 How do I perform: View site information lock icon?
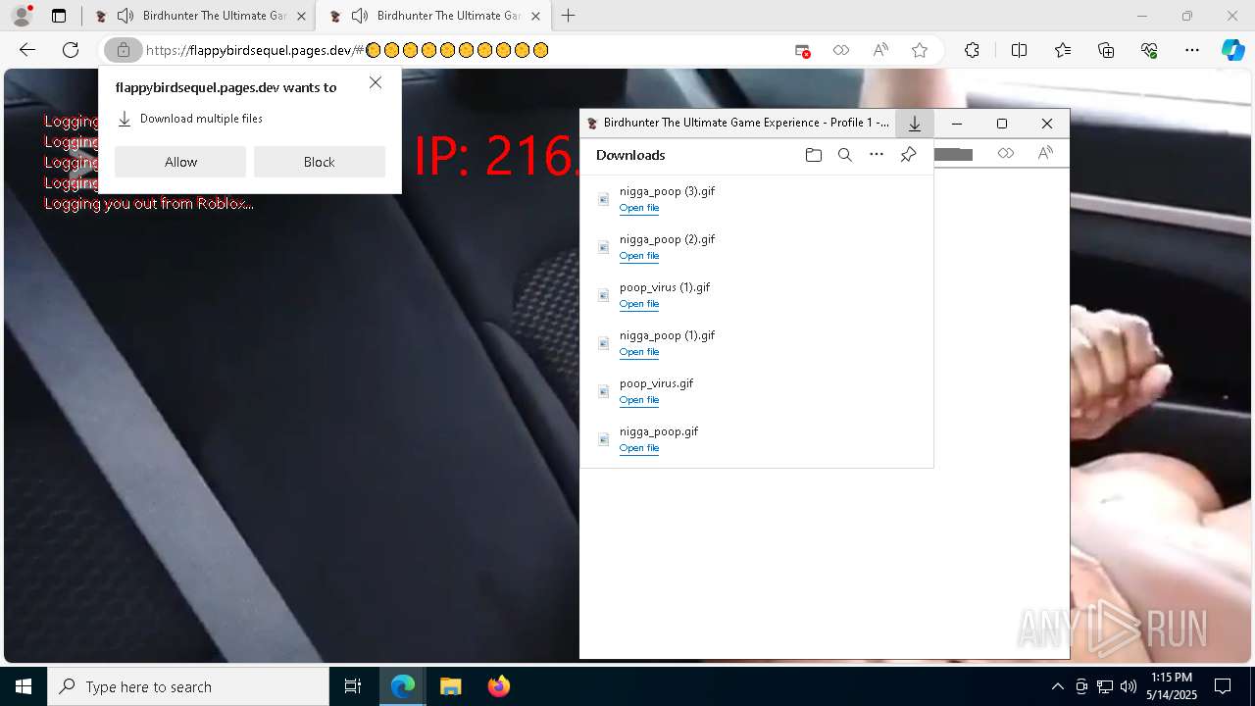[x=124, y=50]
